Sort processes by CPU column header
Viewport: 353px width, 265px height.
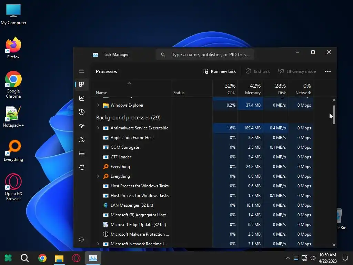[x=225, y=89]
